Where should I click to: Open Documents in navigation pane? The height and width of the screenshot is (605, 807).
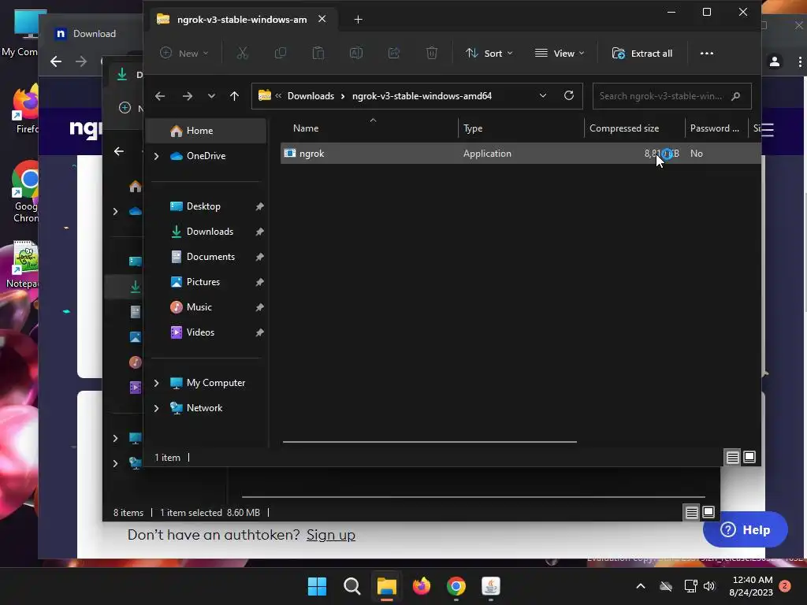206,257
